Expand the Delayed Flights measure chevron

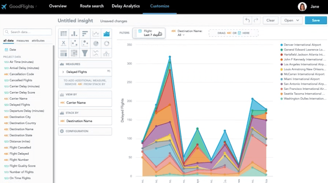coord(63,72)
